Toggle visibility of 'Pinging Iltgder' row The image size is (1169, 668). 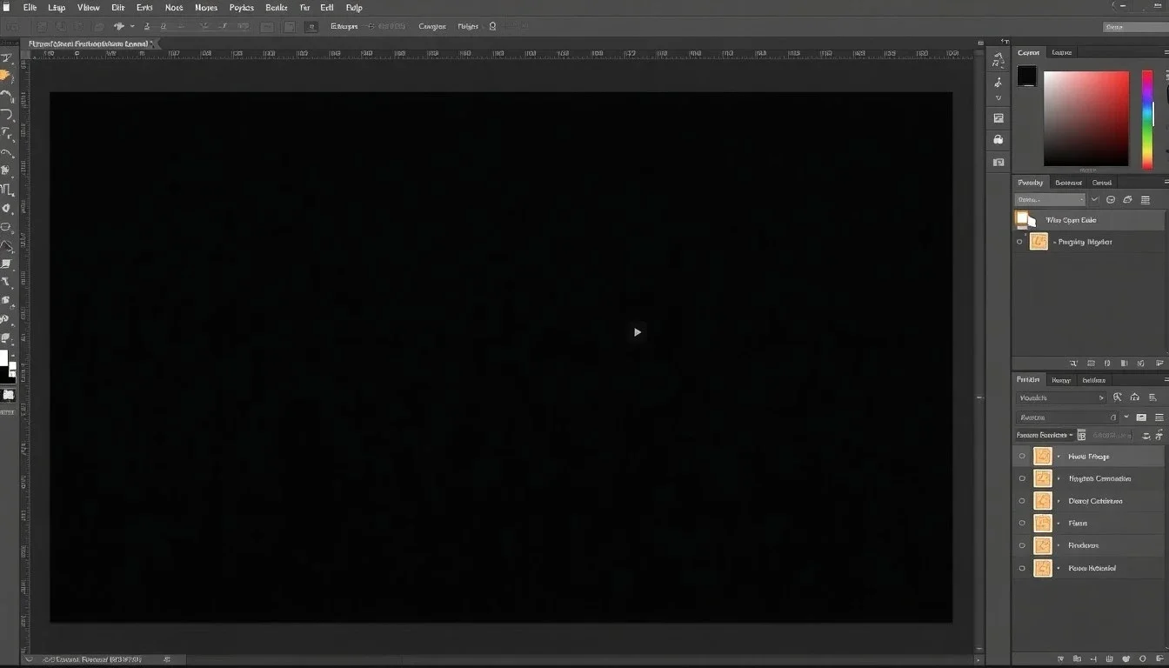coord(1019,242)
